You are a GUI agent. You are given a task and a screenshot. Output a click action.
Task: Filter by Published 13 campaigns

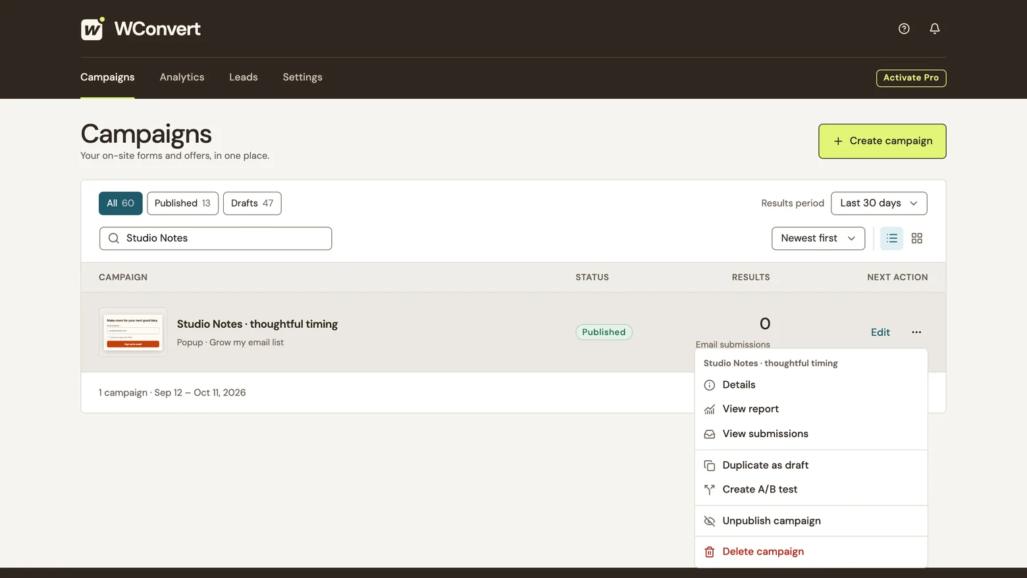coord(182,203)
